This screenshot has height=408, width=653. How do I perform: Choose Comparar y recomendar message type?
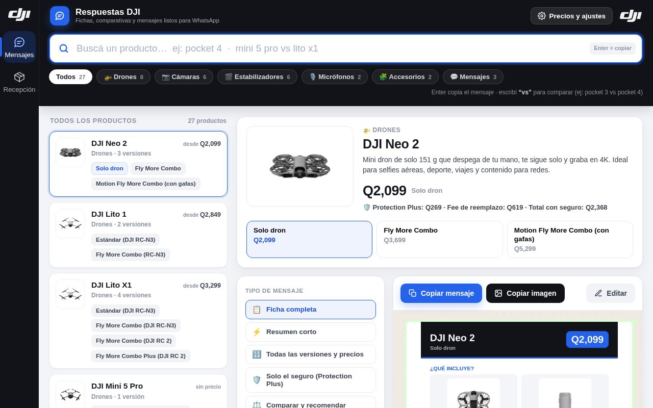click(x=311, y=403)
